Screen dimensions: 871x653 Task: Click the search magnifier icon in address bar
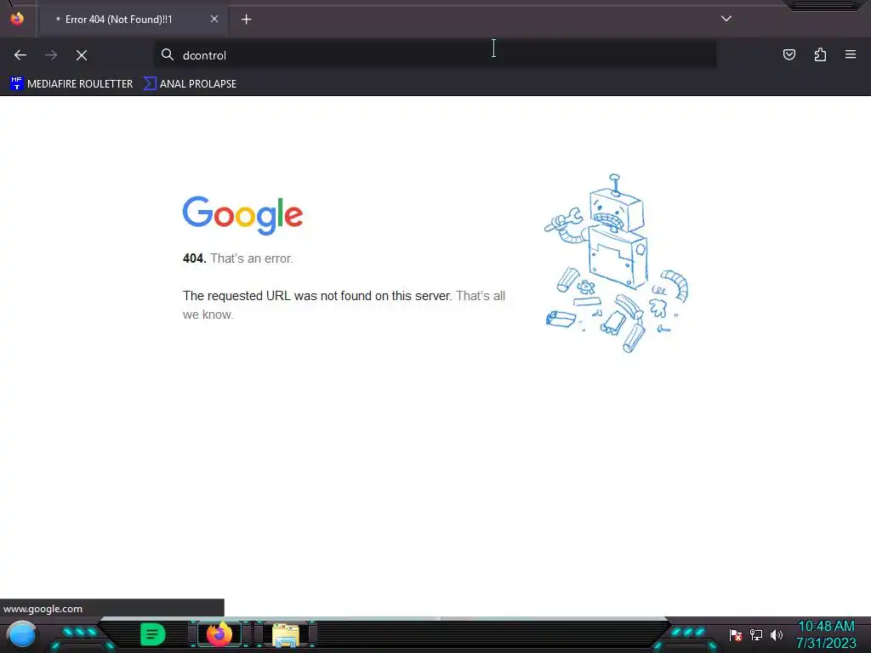168,54
